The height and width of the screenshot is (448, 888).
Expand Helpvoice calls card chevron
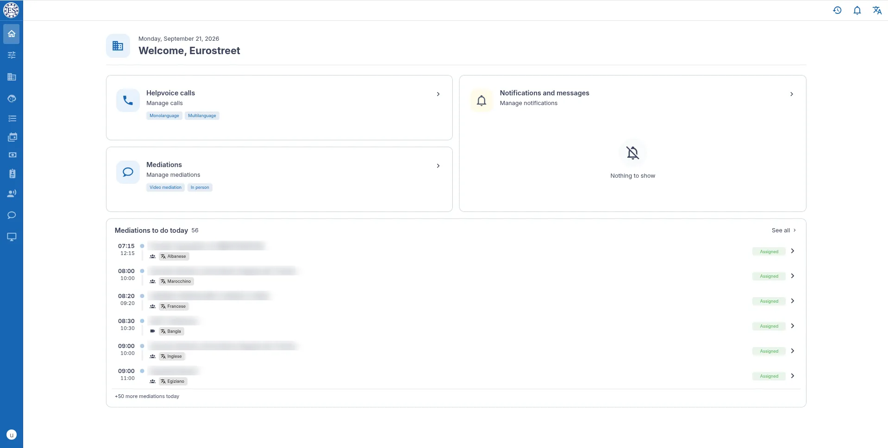tap(438, 94)
